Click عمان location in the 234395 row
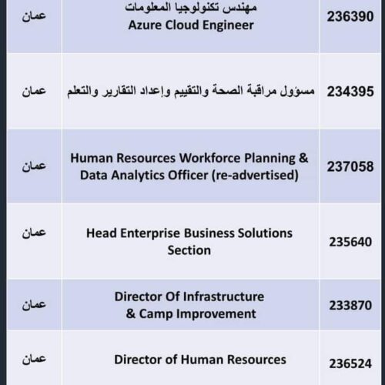The width and height of the screenshot is (385, 385). click(34, 91)
